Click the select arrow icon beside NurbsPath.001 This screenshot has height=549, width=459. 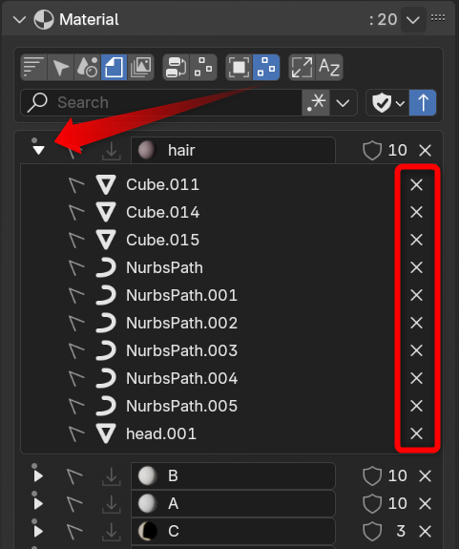pyautogui.click(x=76, y=296)
